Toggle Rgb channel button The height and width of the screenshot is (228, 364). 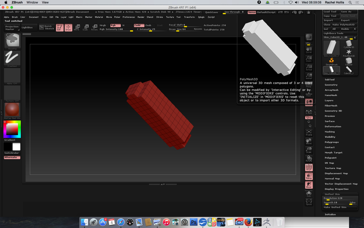[116, 25]
